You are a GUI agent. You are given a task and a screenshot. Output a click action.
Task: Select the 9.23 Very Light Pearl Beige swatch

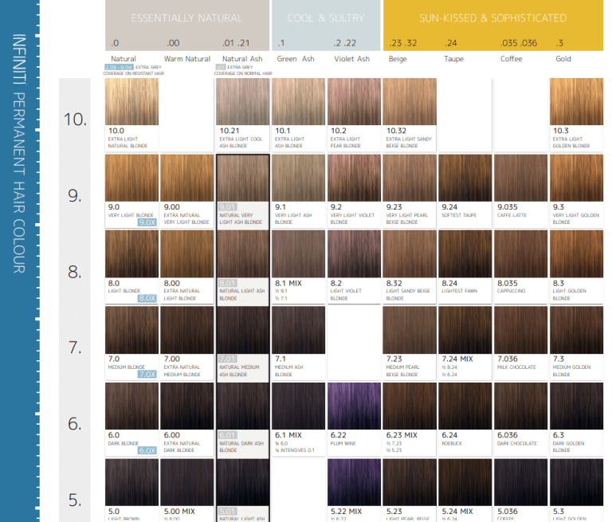tap(410, 178)
